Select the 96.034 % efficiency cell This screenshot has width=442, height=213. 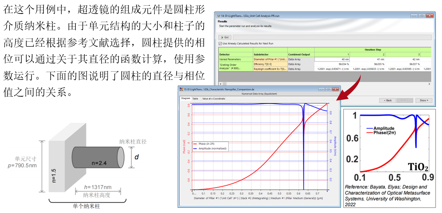332,64
